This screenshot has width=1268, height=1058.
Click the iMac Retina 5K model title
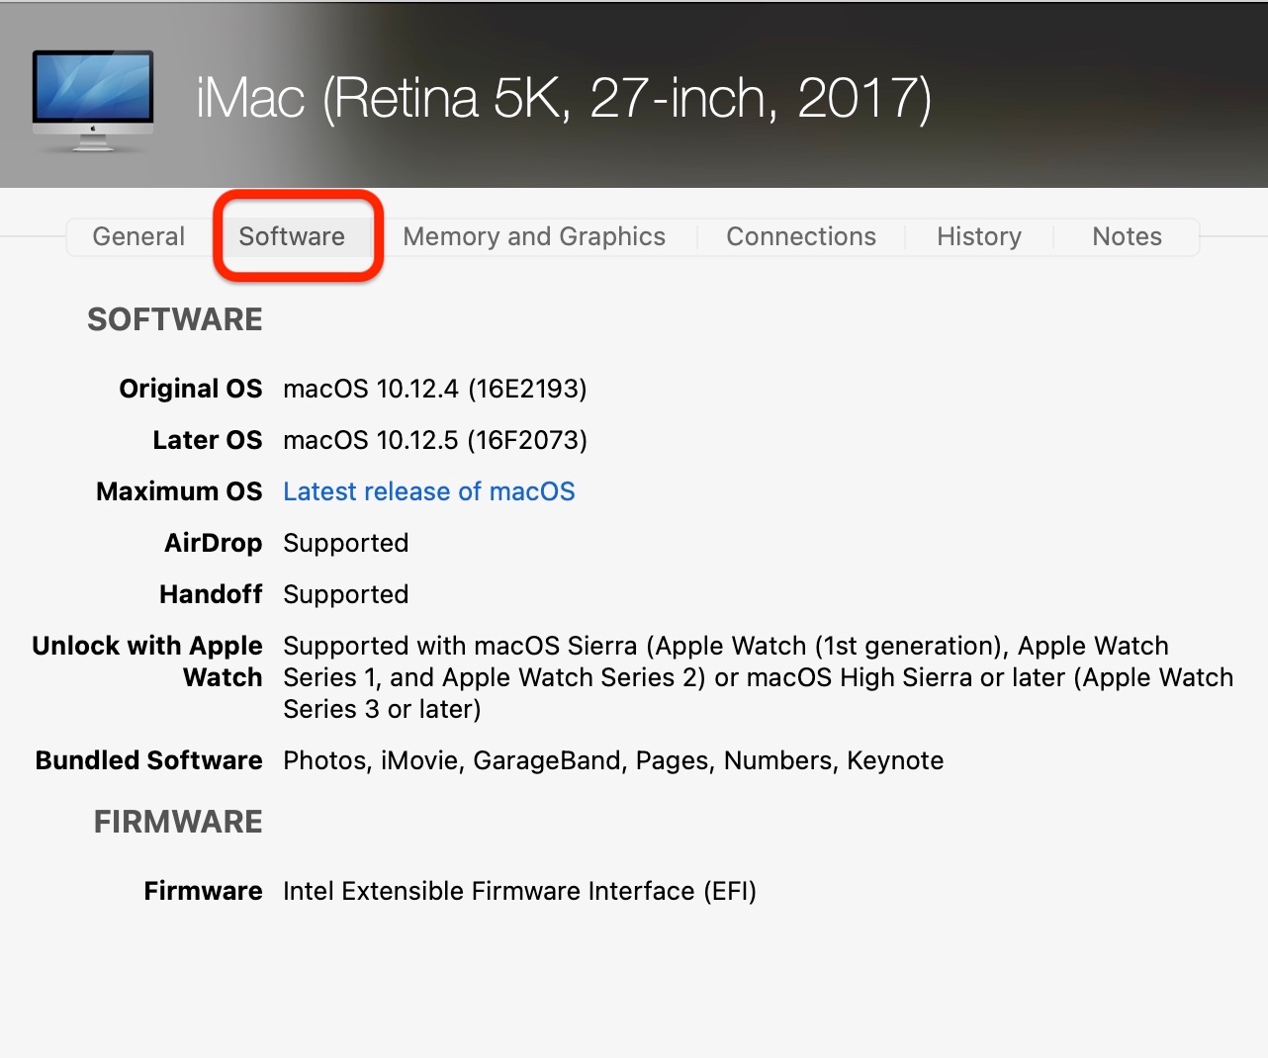(564, 98)
